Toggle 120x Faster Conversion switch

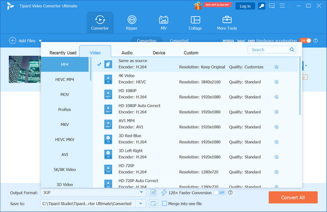pyautogui.click(x=219, y=192)
